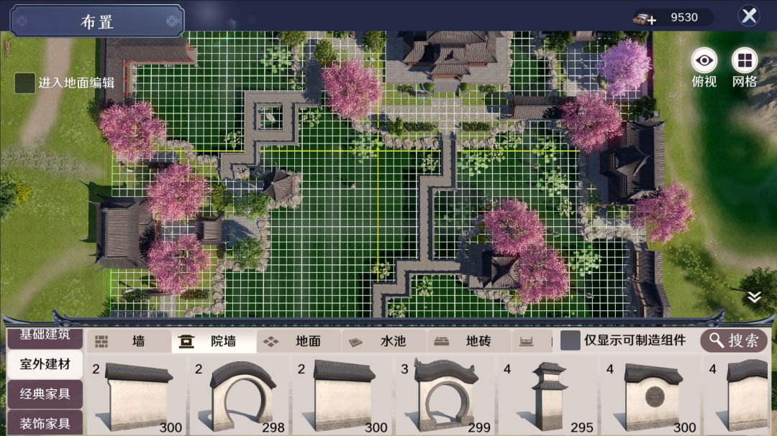The width and height of the screenshot is (777, 436).
Task: Click the brick stack icon on the 地砖 tab
Action: [441, 341]
